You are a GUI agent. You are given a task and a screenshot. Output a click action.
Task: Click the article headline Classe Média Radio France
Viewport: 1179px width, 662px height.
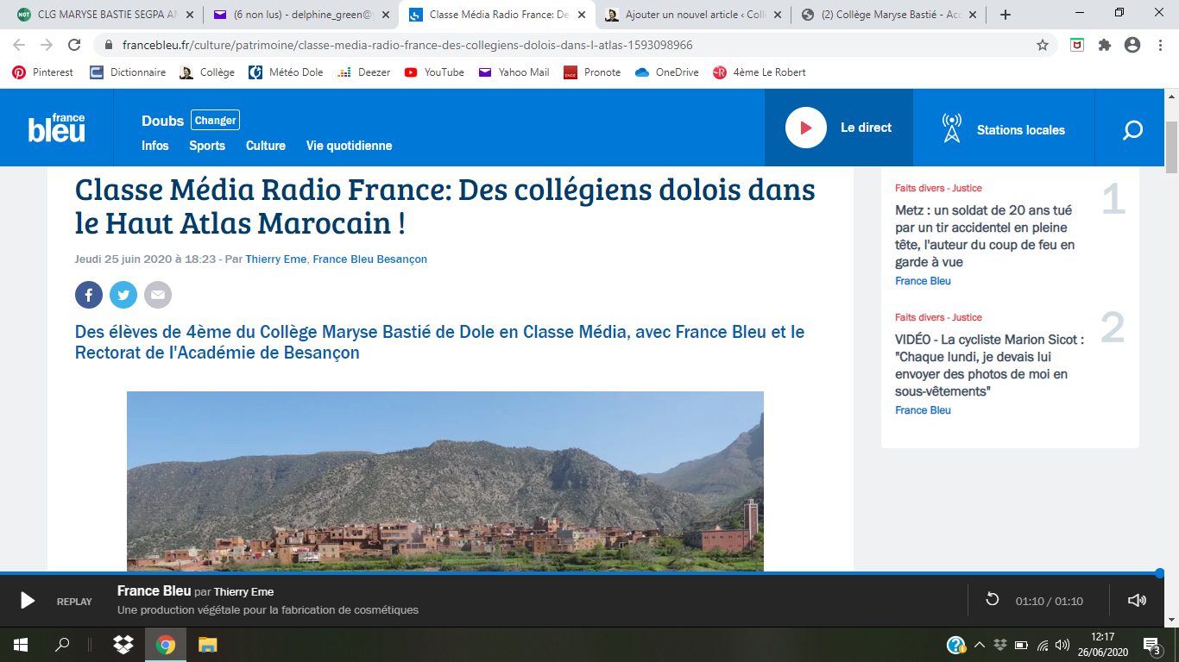pos(445,207)
